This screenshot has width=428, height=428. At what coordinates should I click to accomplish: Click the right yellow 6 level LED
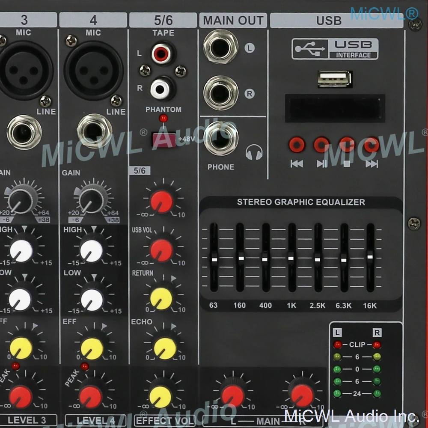pos(377,357)
